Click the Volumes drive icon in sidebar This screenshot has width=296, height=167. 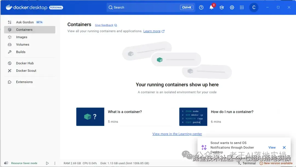[10, 44]
